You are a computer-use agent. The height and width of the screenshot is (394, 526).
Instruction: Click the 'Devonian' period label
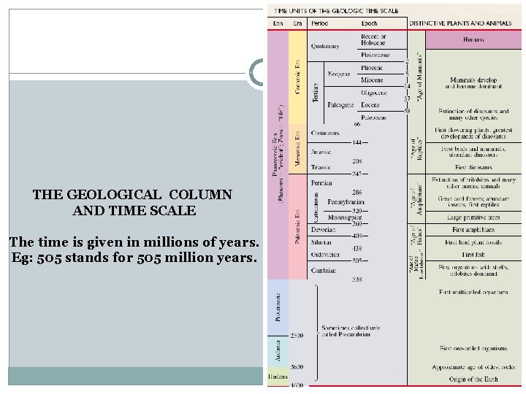click(x=323, y=230)
